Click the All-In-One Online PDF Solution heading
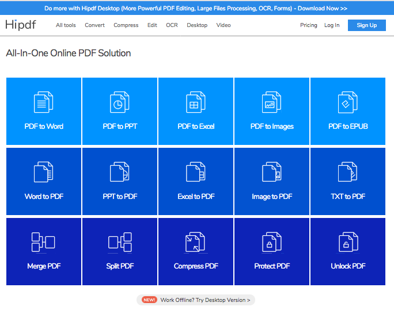Screen dimensions: 394x314 (69, 53)
